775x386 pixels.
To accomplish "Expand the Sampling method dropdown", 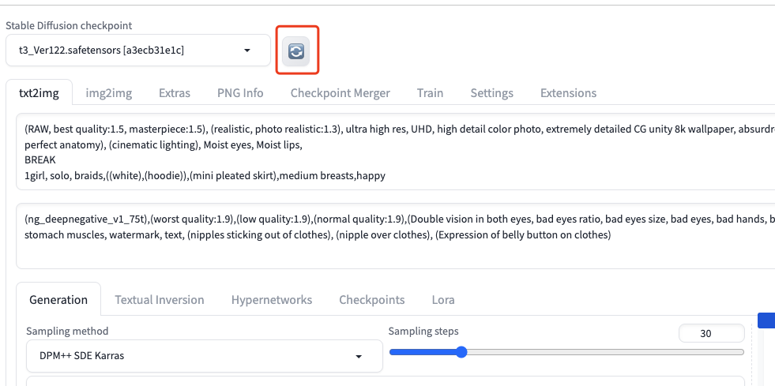I will coord(204,356).
